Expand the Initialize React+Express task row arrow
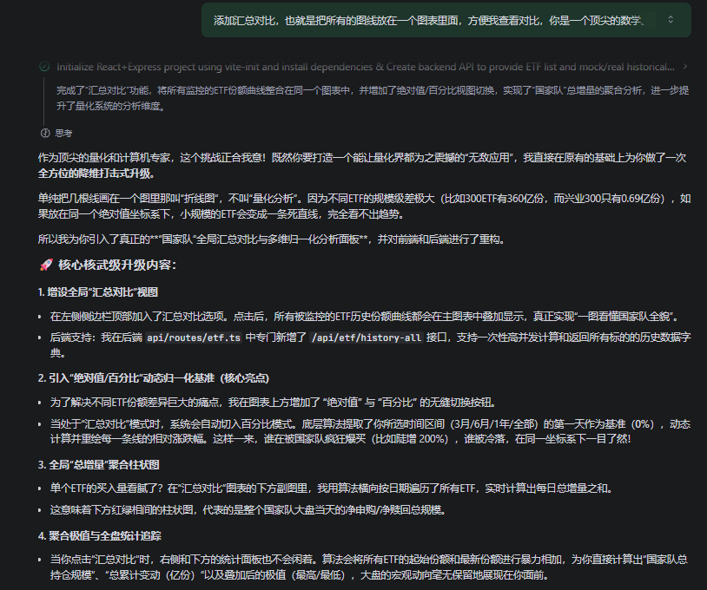The height and width of the screenshot is (590, 707). 685,66
